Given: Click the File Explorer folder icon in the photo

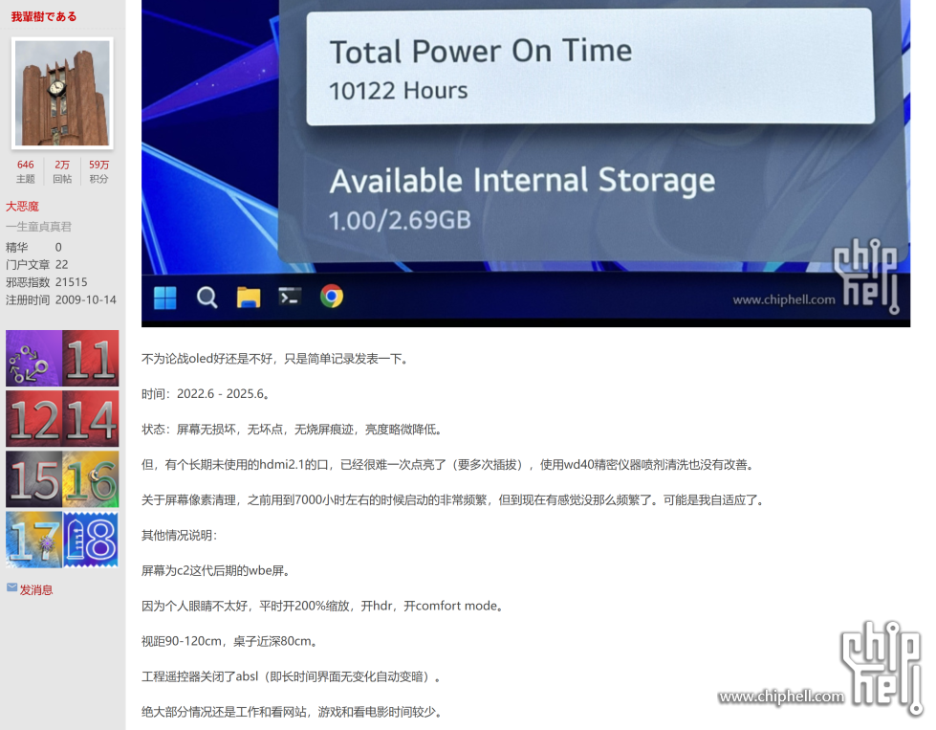Looking at the screenshot, I should click(x=249, y=298).
